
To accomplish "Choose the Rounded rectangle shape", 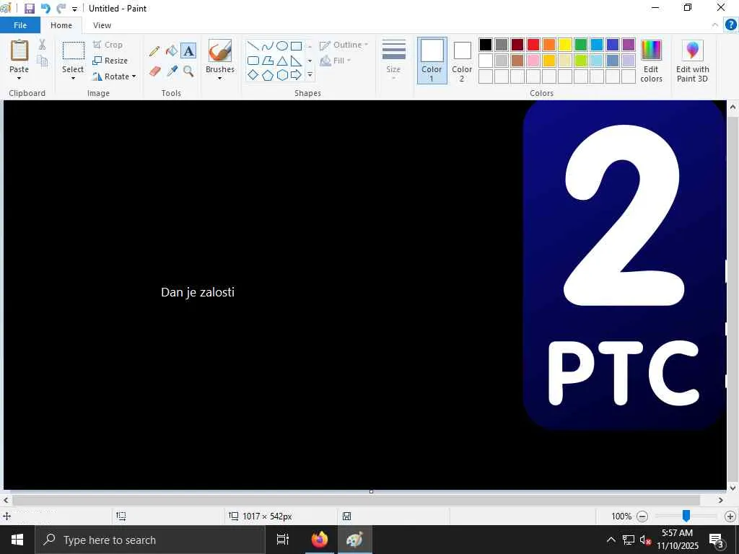I will 253,61.
